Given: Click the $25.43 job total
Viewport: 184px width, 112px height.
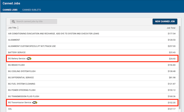Looking at the screenshot, I should click(x=172, y=53).
